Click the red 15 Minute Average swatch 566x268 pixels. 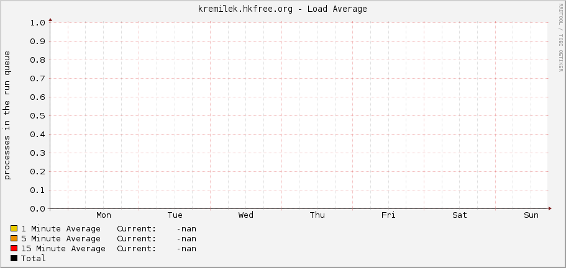pyautogui.click(x=14, y=248)
